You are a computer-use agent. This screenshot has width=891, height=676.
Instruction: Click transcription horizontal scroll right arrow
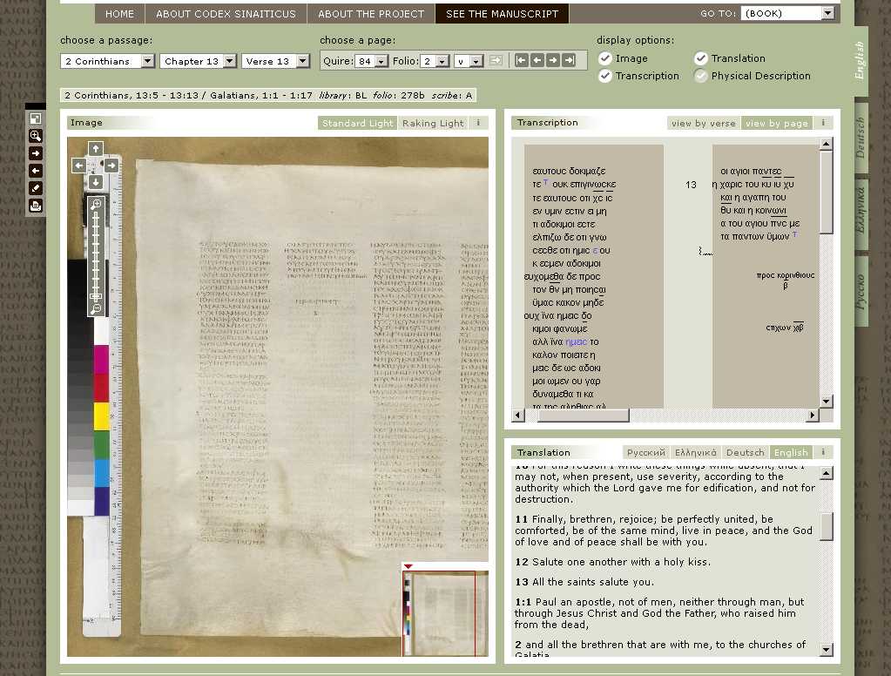tap(813, 416)
